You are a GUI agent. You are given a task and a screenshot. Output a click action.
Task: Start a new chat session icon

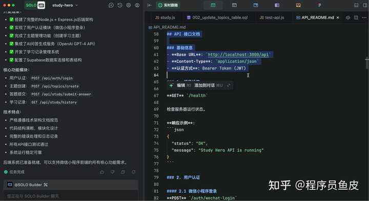pos(111,5)
